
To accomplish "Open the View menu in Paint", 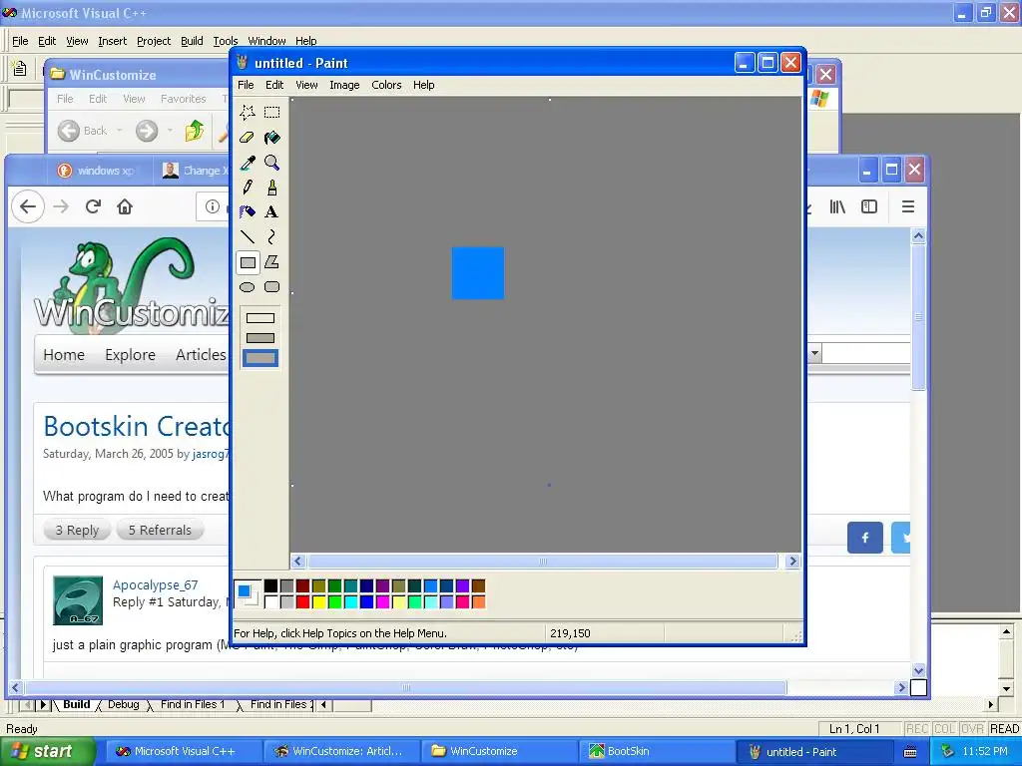I will 306,85.
